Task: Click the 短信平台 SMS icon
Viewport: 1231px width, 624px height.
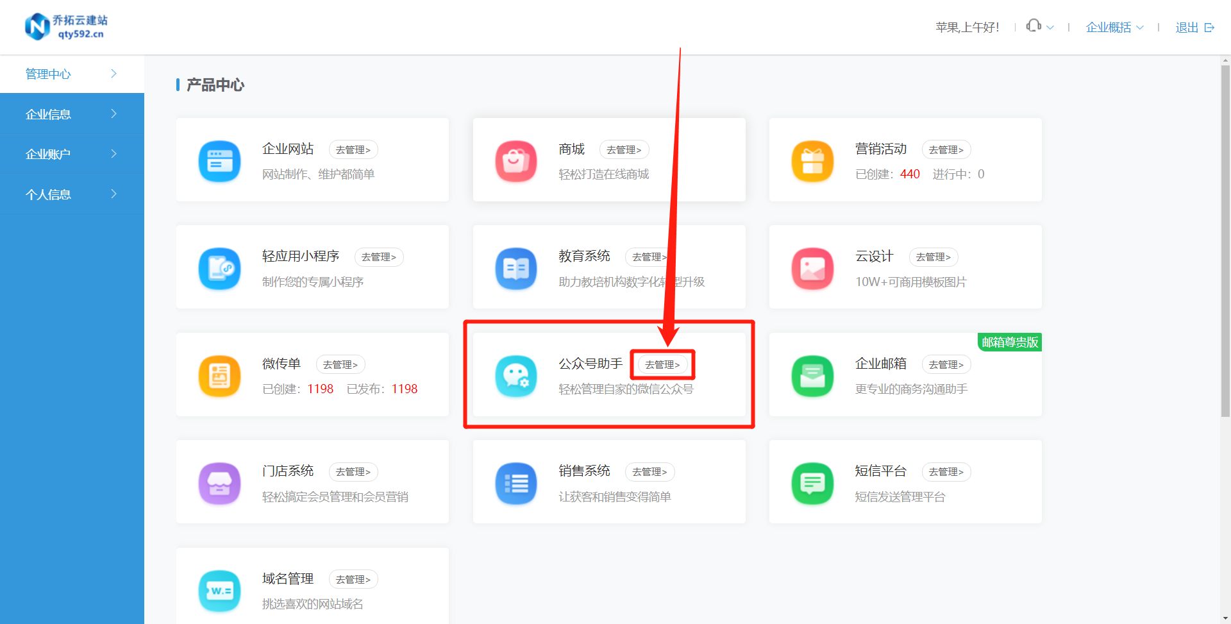Action: (812, 483)
